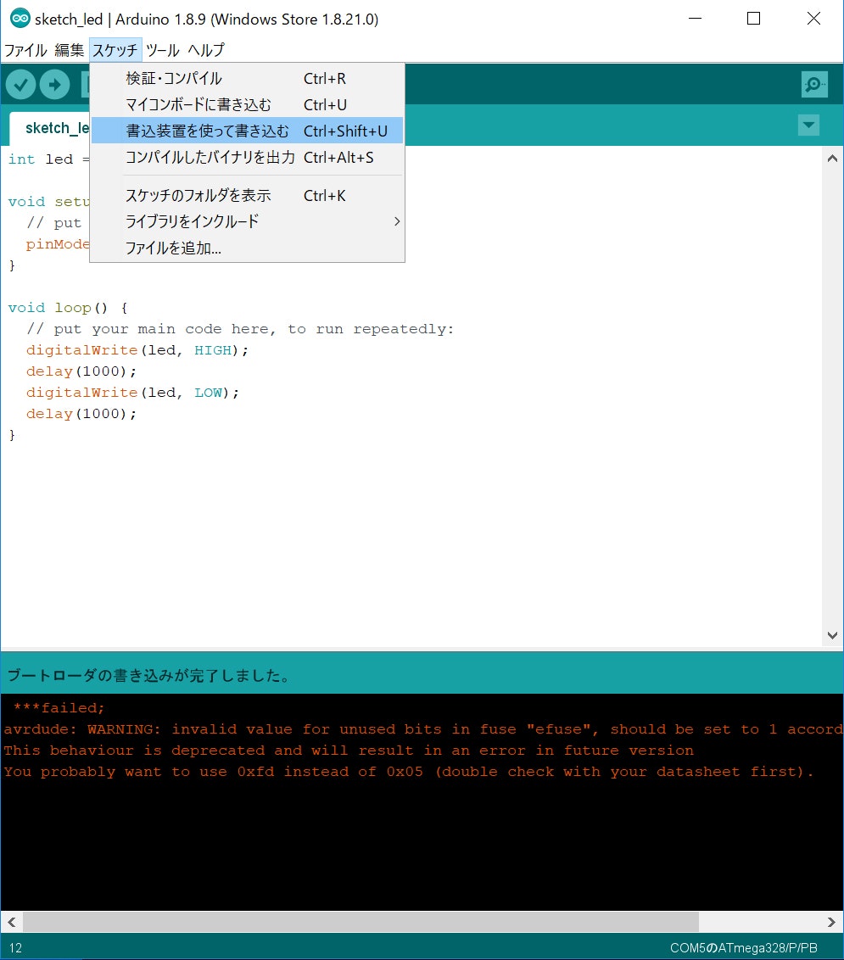Click the Verify checkmark toolbar icon
Viewport: 844px width, 960px height.
coord(21,85)
